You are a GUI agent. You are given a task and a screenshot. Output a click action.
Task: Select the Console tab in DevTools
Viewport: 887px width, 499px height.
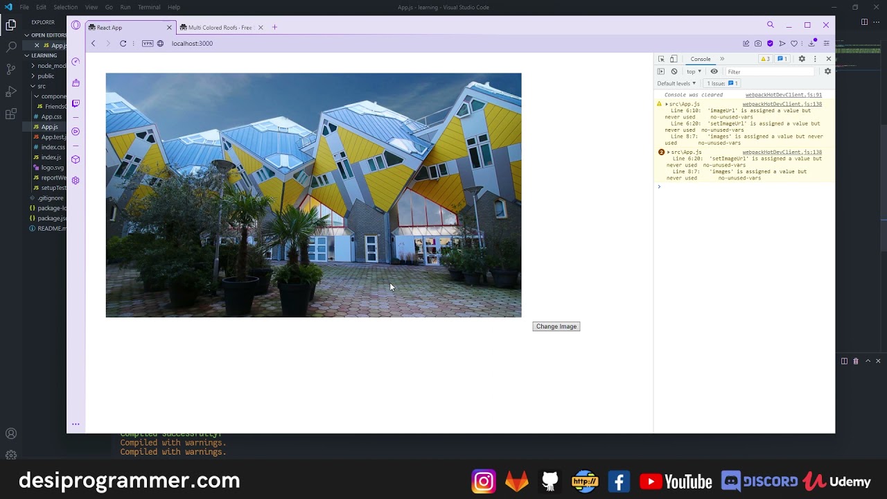click(700, 59)
